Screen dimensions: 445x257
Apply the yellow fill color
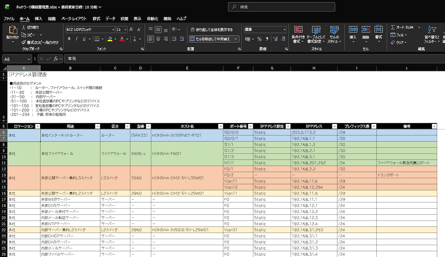(x=110, y=39)
